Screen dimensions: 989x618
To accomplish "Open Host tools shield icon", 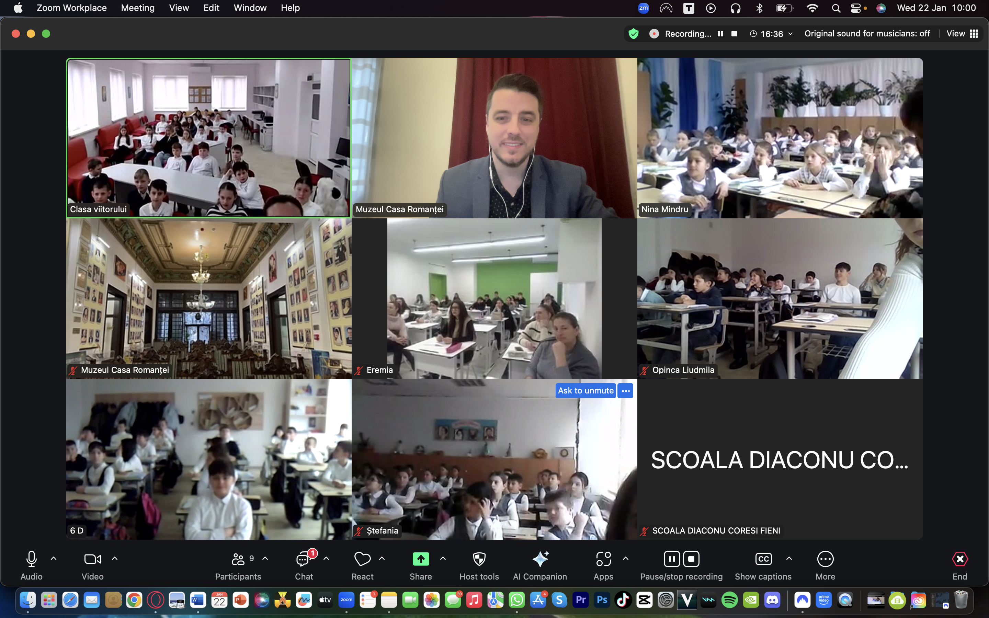I will click(479, 559).
